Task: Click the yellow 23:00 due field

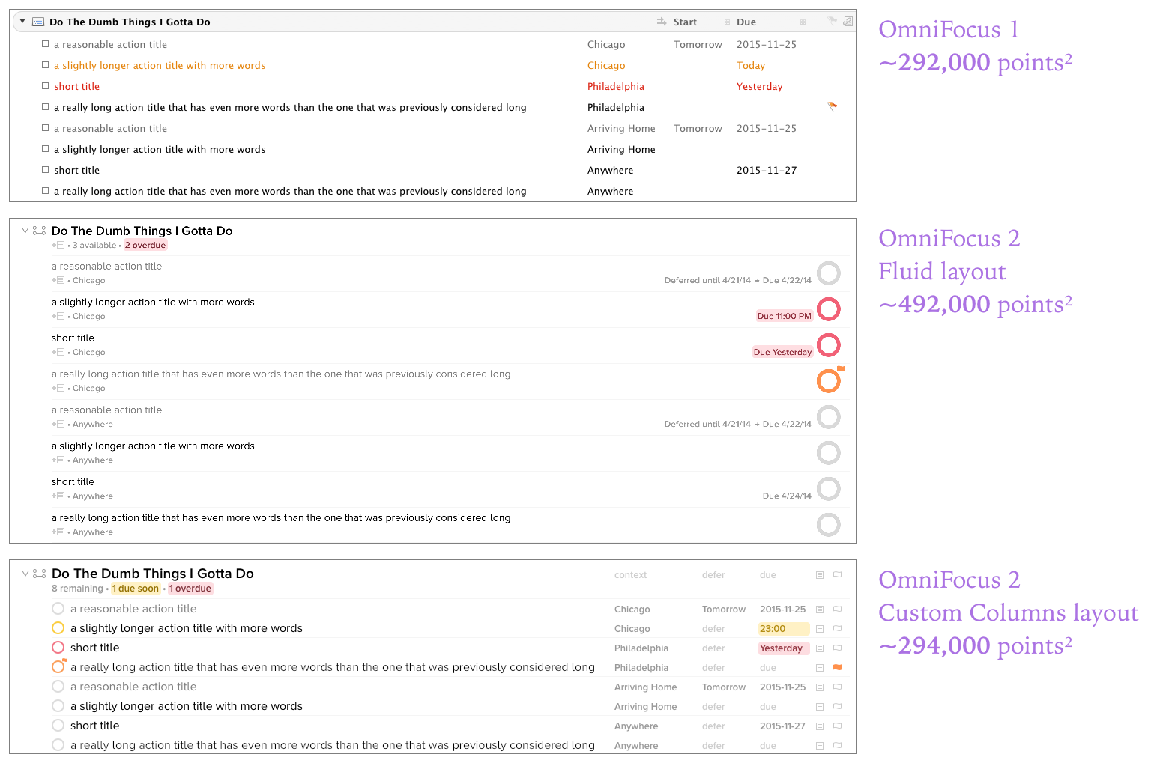Action: (x=784, y=629)
